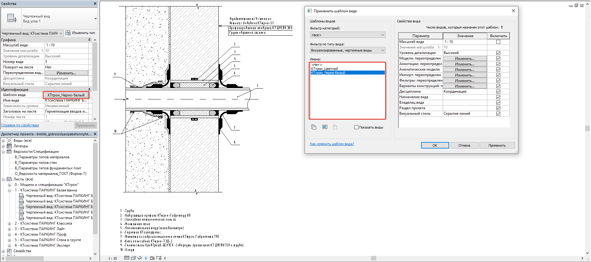This screenshot has width=591, height=262.
Task: Click Изменить for Переопределения вид in Properties
Action: [66, 73]
